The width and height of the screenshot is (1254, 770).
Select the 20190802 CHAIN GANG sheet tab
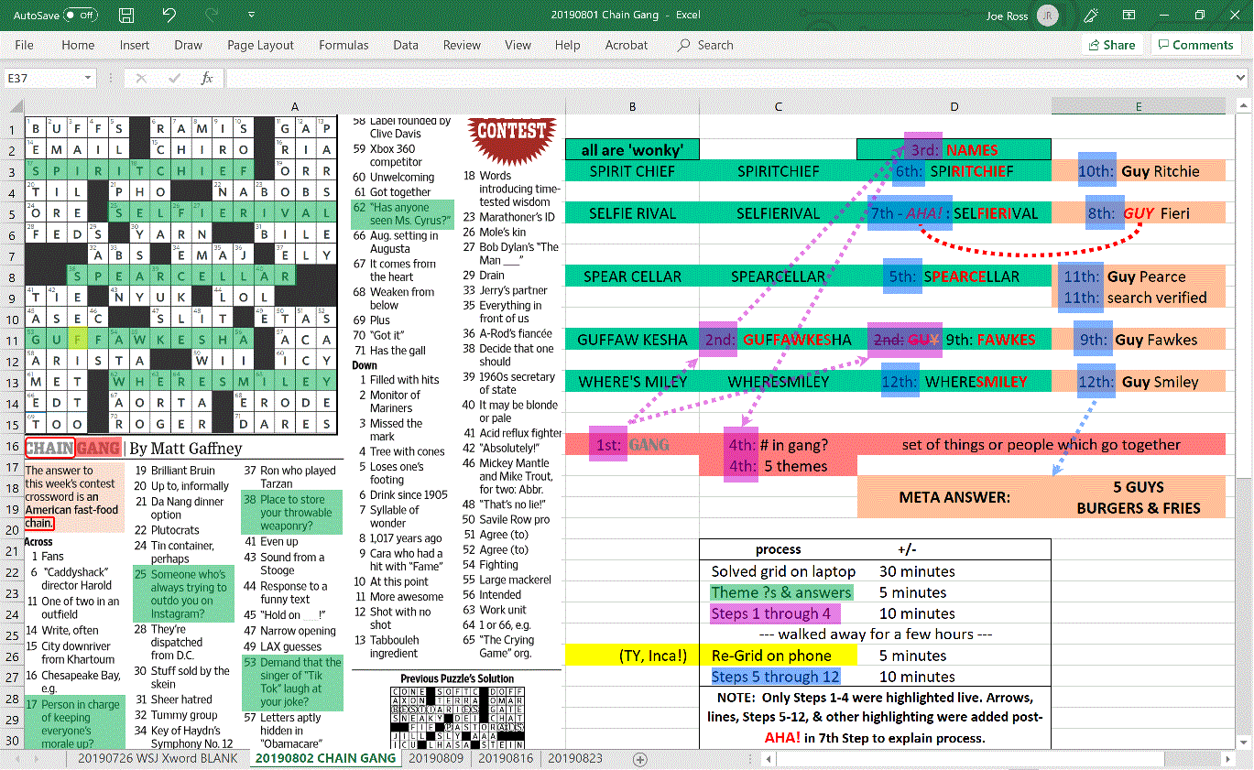[x=325, y=758]
